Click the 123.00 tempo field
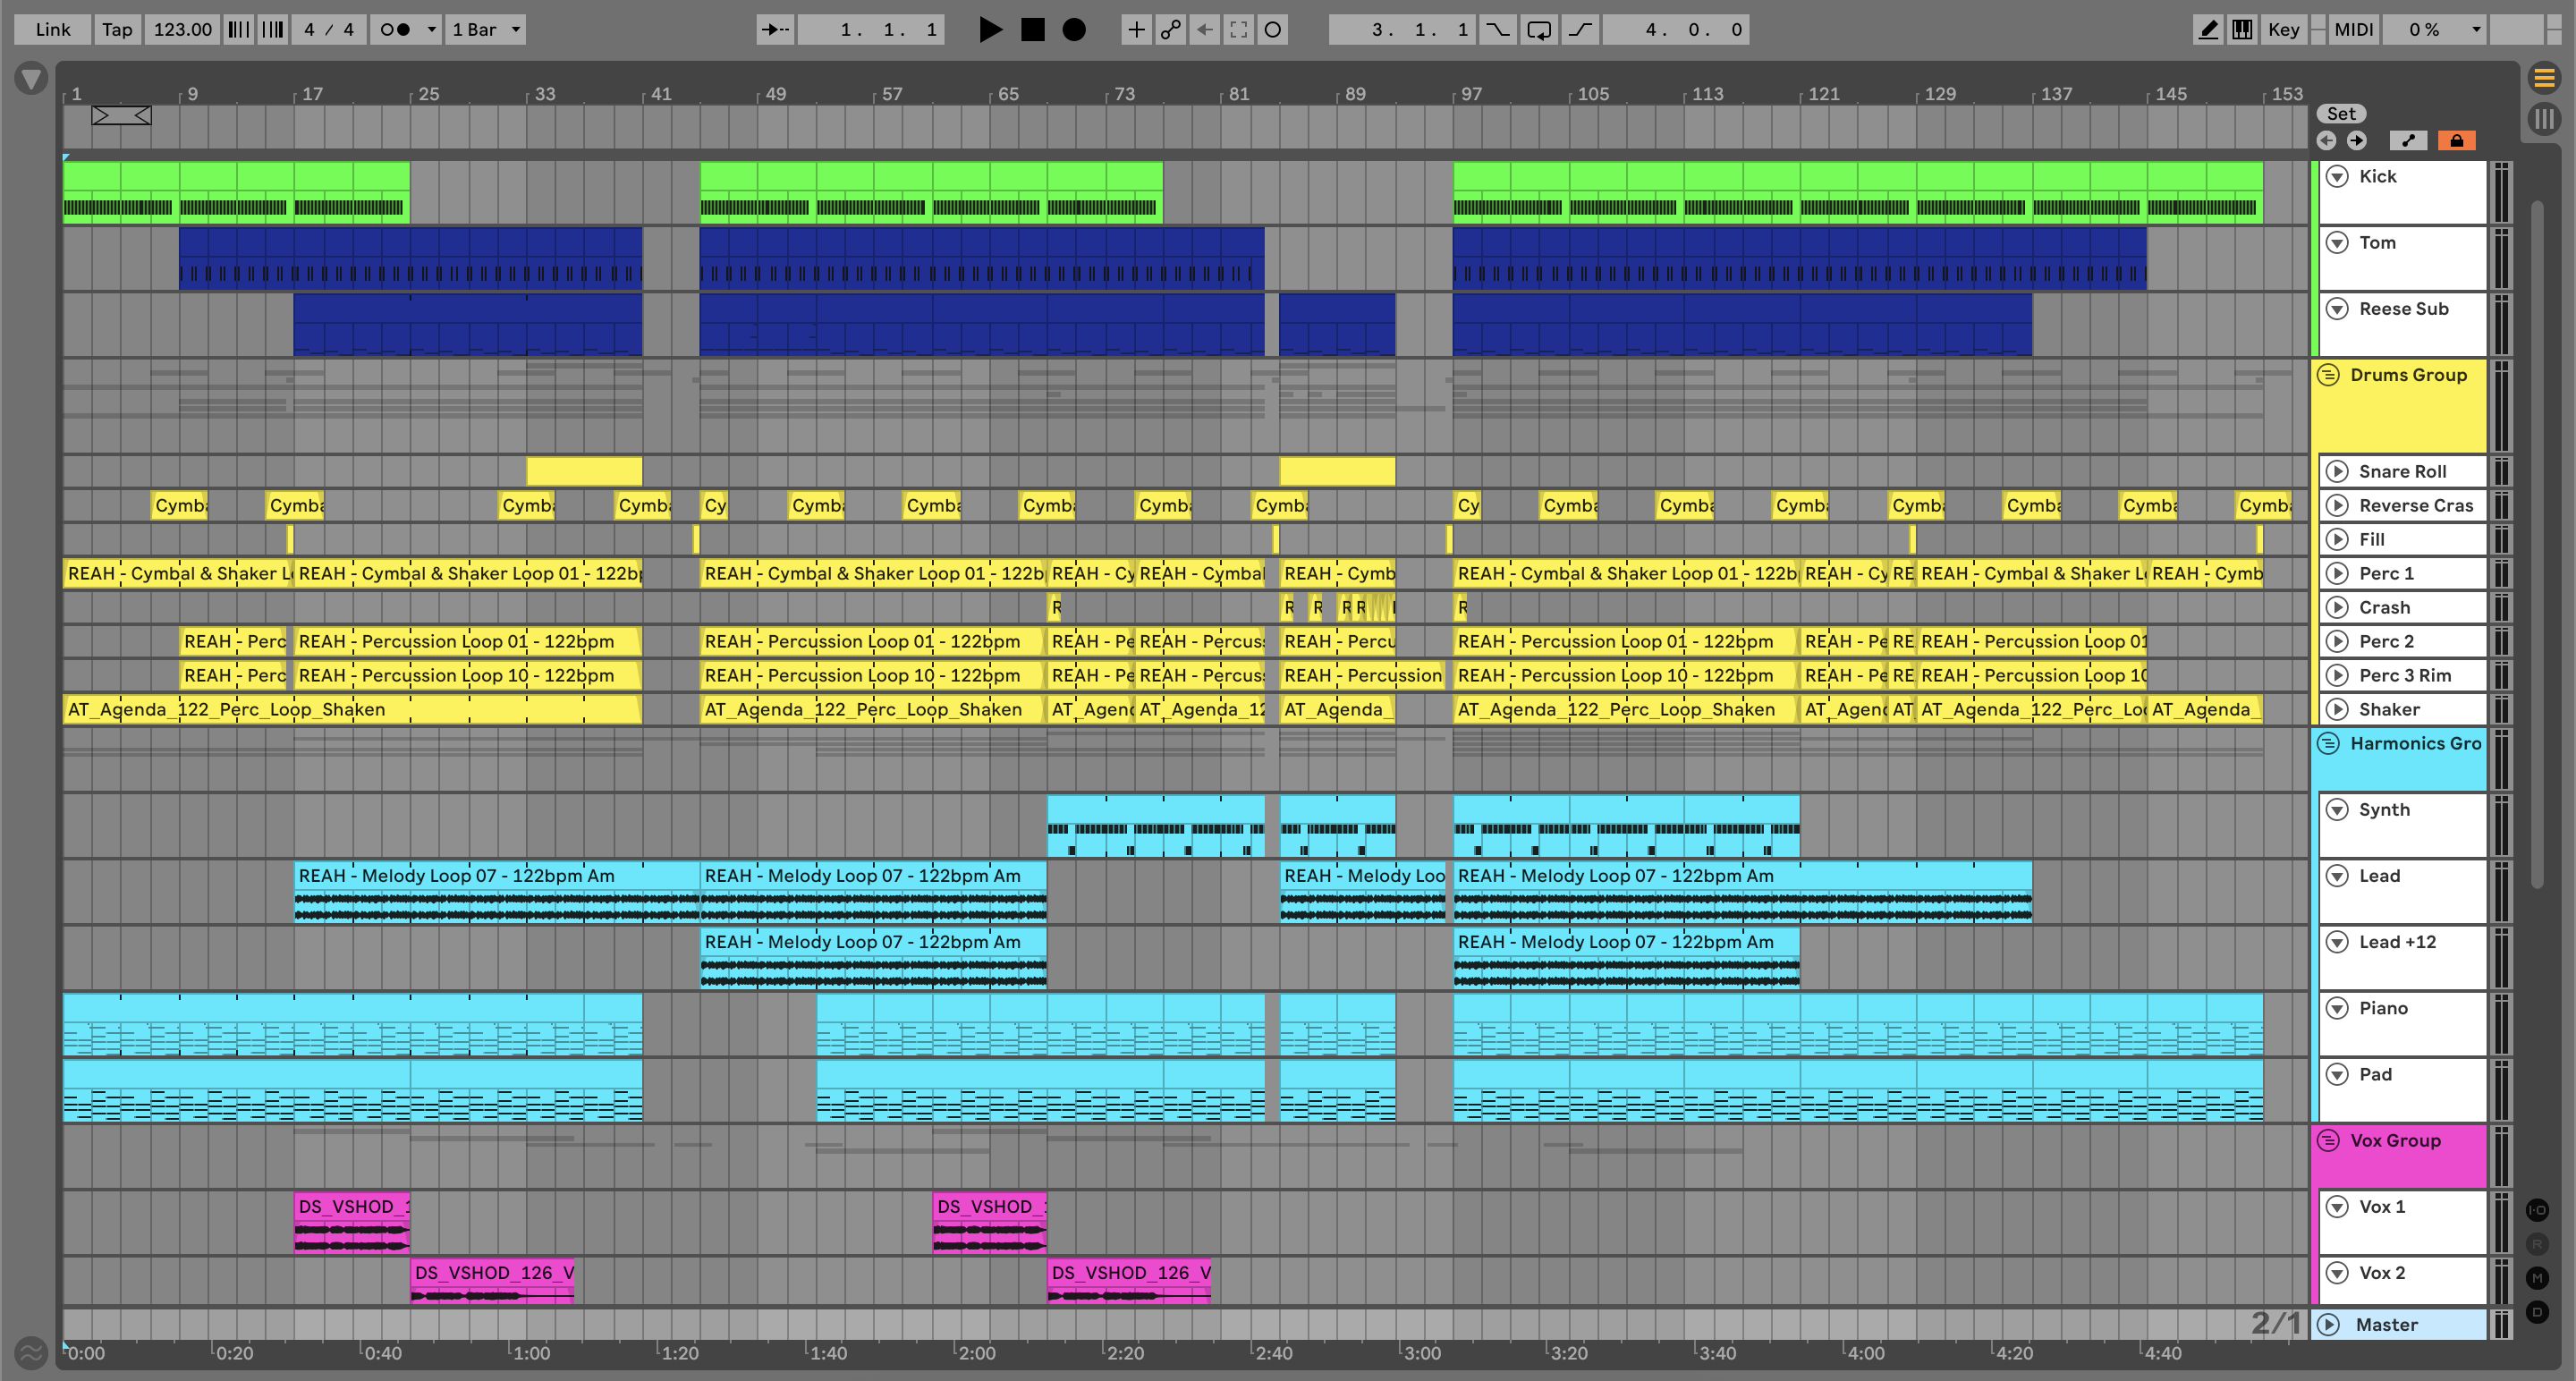The image size is (2576, 1381). tap(182, 30)
